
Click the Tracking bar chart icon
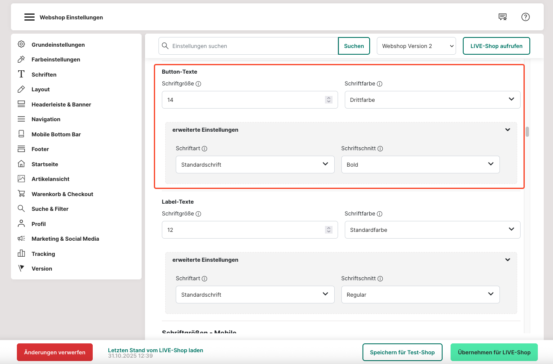(21, 254)
